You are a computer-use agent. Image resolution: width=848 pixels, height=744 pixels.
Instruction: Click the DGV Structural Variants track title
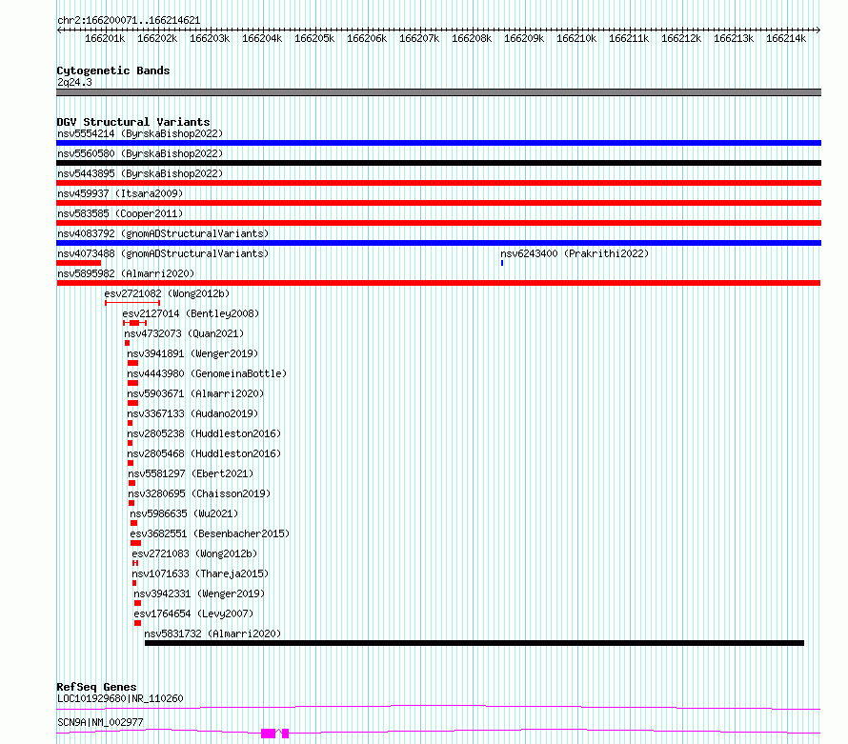(133, 122)
